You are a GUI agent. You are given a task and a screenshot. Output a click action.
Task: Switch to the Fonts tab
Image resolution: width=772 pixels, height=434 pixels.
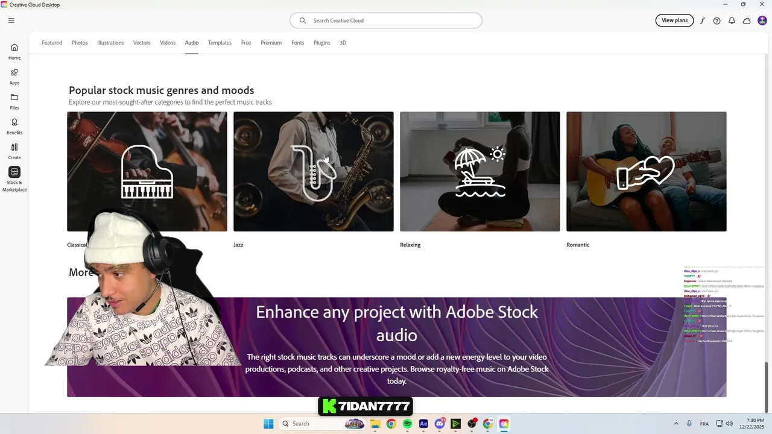298,43
